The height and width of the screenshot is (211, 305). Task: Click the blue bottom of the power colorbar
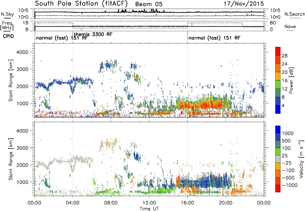278,109
